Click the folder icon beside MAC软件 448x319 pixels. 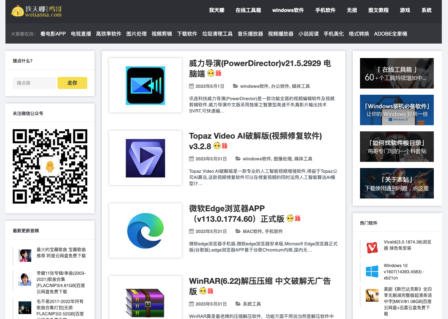[x=238, y=232]
